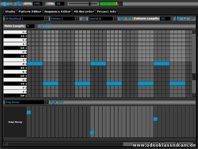Click the F-3 piano key
Viewport: 198px width, 149px height.
(15, 40)
